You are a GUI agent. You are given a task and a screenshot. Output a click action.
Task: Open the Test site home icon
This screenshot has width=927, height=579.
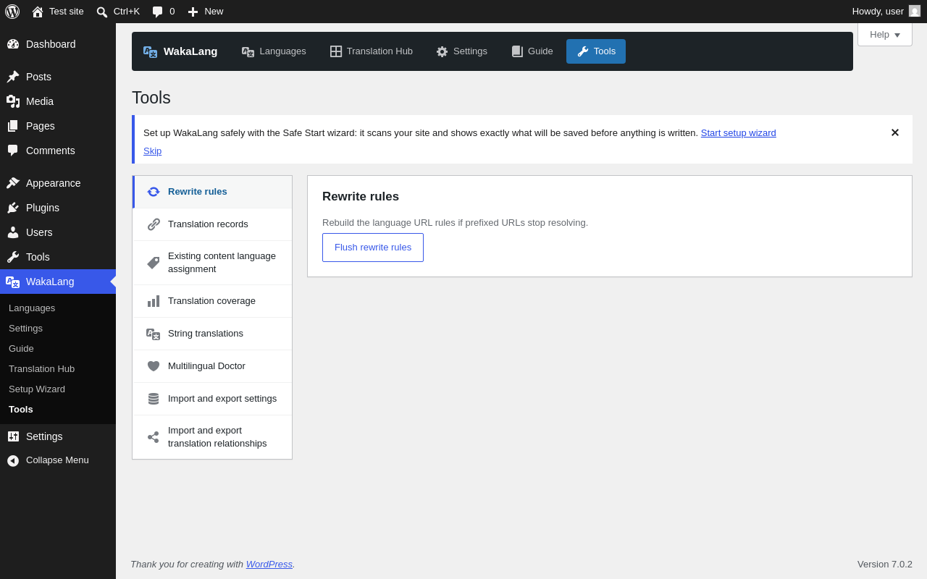pos(38,12)
